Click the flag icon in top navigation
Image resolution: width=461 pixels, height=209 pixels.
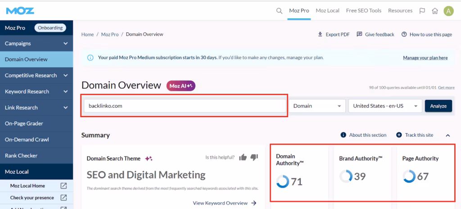pos(422,11)
